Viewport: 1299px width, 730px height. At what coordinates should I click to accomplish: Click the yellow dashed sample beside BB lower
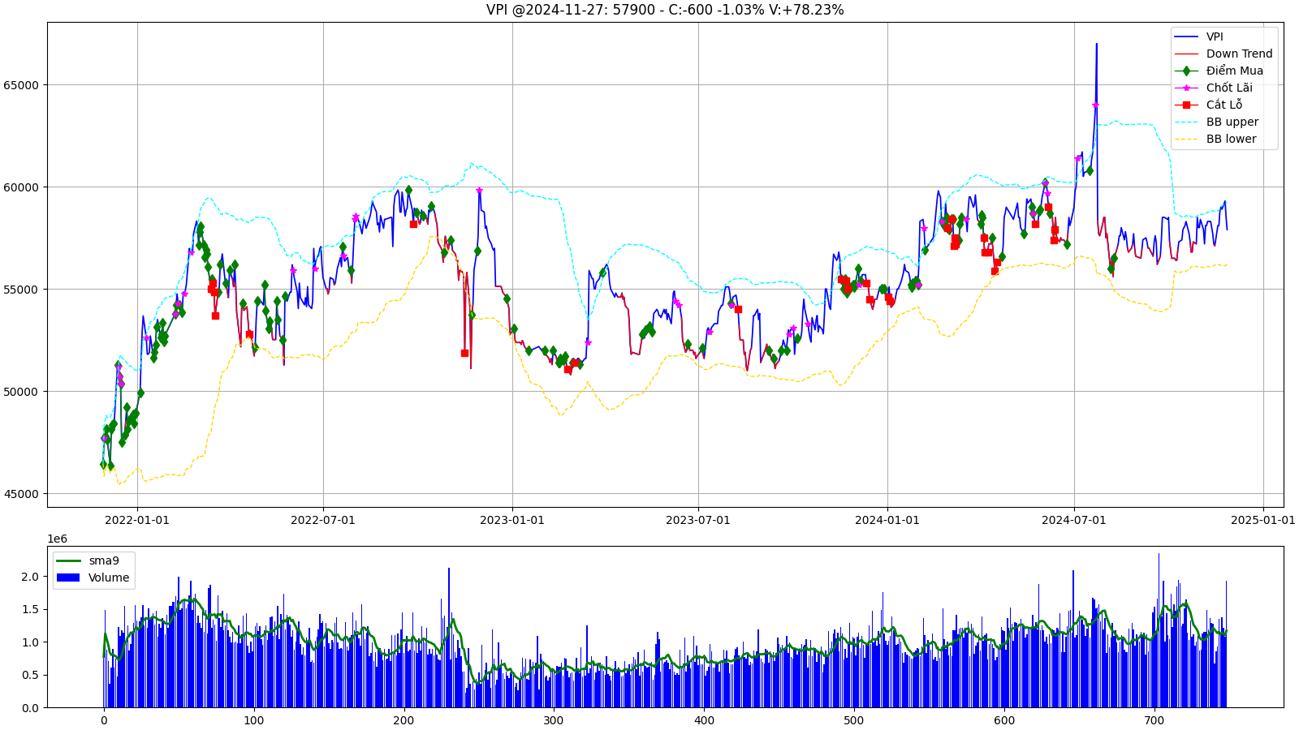pyautogui.click(x=1186, y=139)
